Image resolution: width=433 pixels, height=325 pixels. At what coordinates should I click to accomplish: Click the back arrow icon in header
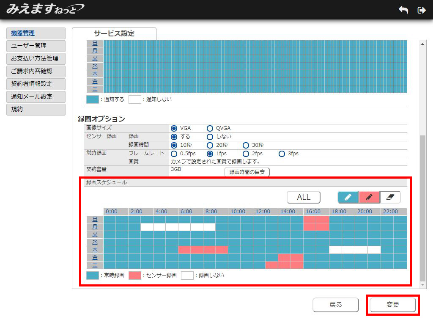coord(403,10)
